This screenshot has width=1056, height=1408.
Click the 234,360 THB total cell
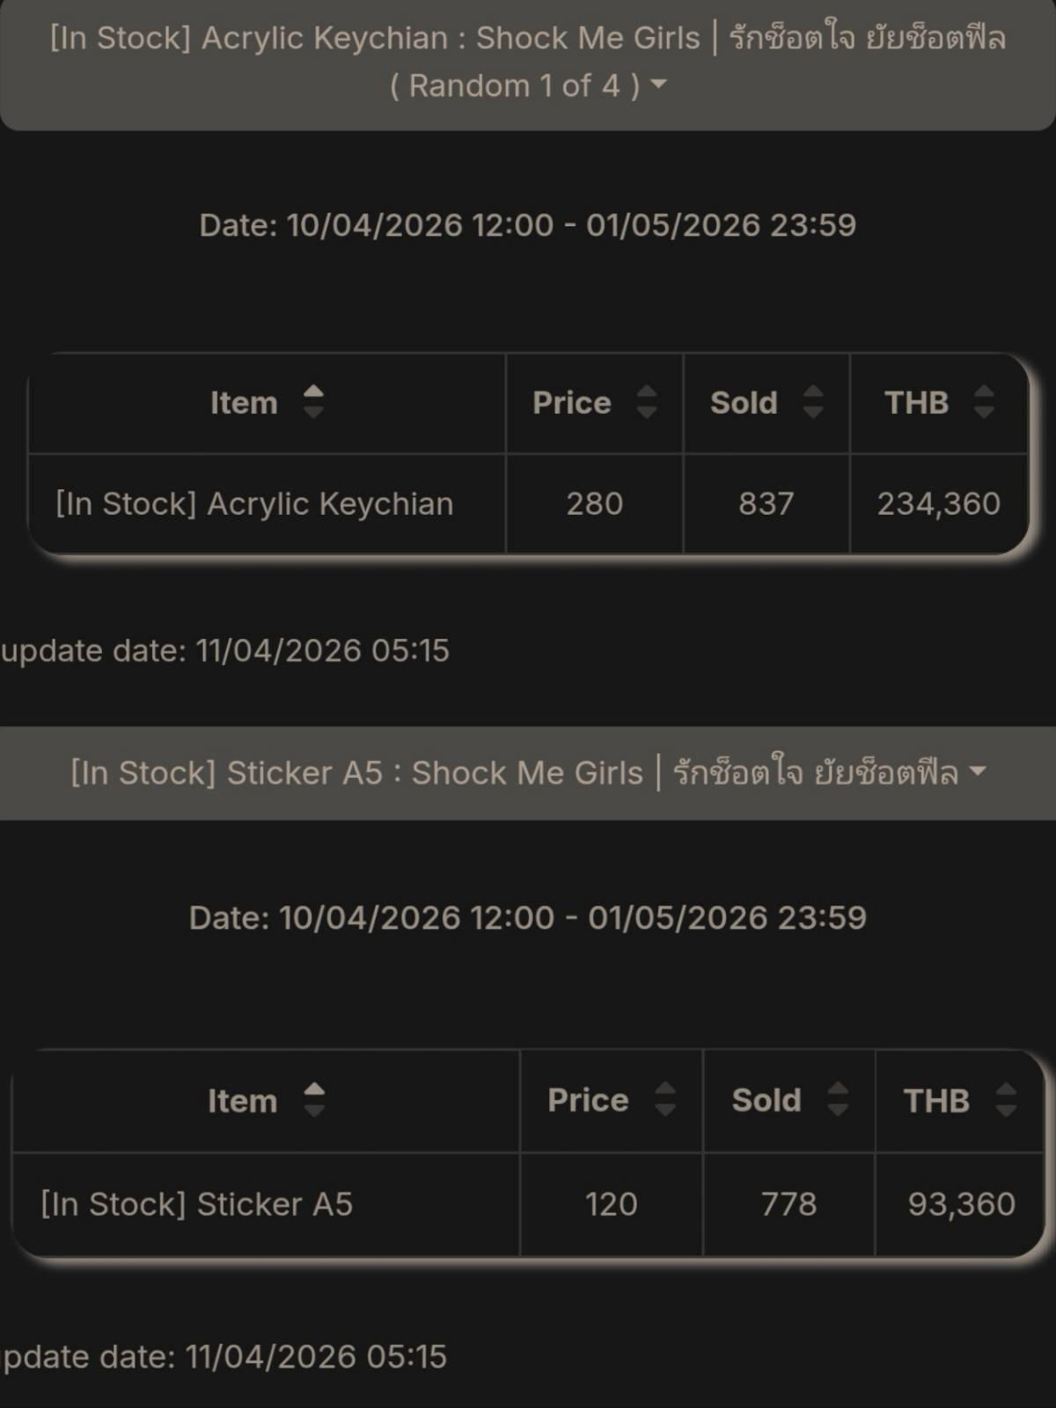(x=938, y=504)
